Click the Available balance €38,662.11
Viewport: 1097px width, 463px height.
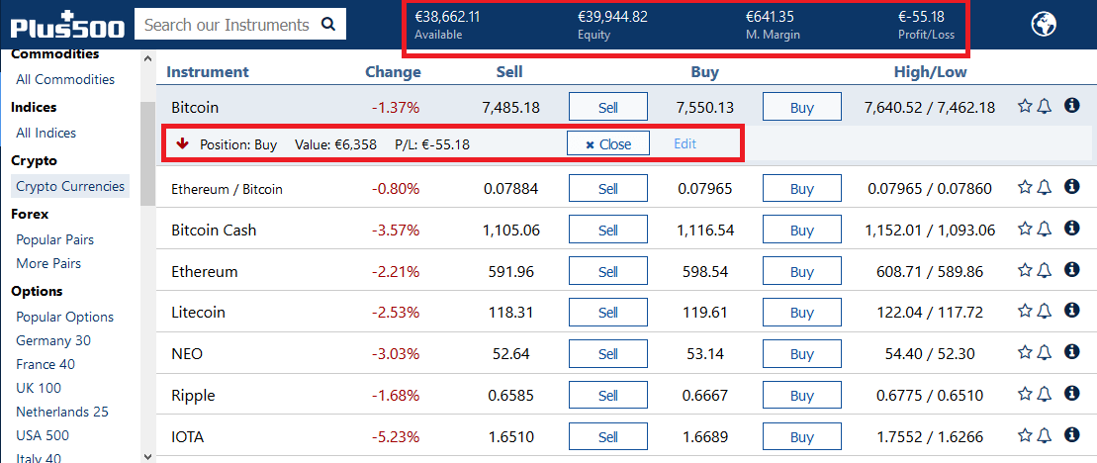[447, 17]
